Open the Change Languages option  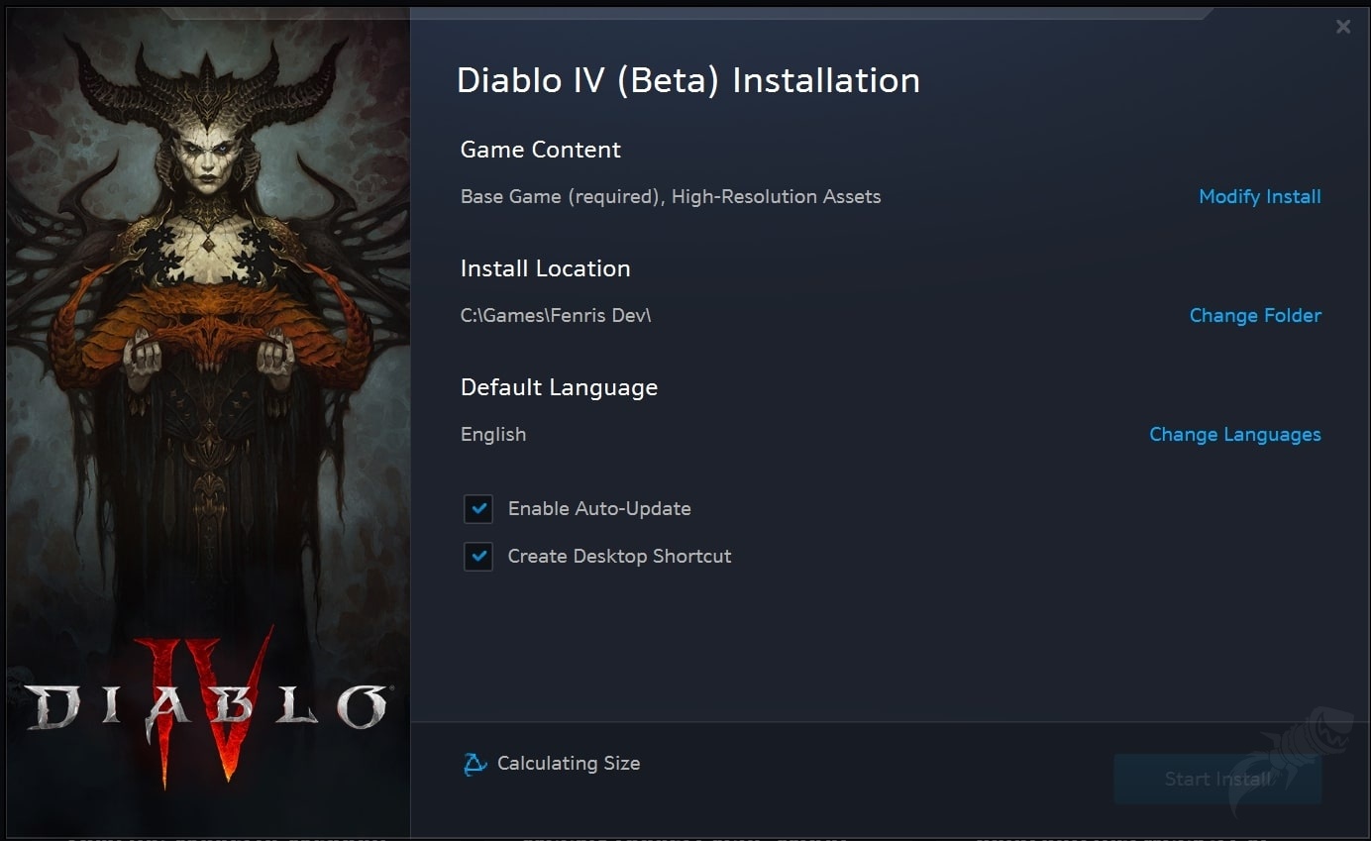1234,434
